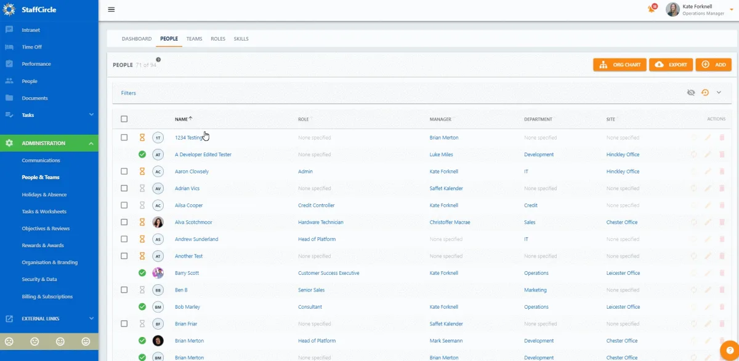Viewport: 739px width, 361px height.
Task: Open Documents in the sidebar
Action: (35, 98)
